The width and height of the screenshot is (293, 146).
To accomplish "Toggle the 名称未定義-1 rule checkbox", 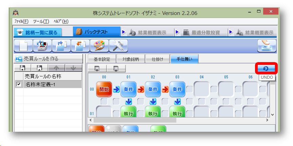I will [19, 85].
